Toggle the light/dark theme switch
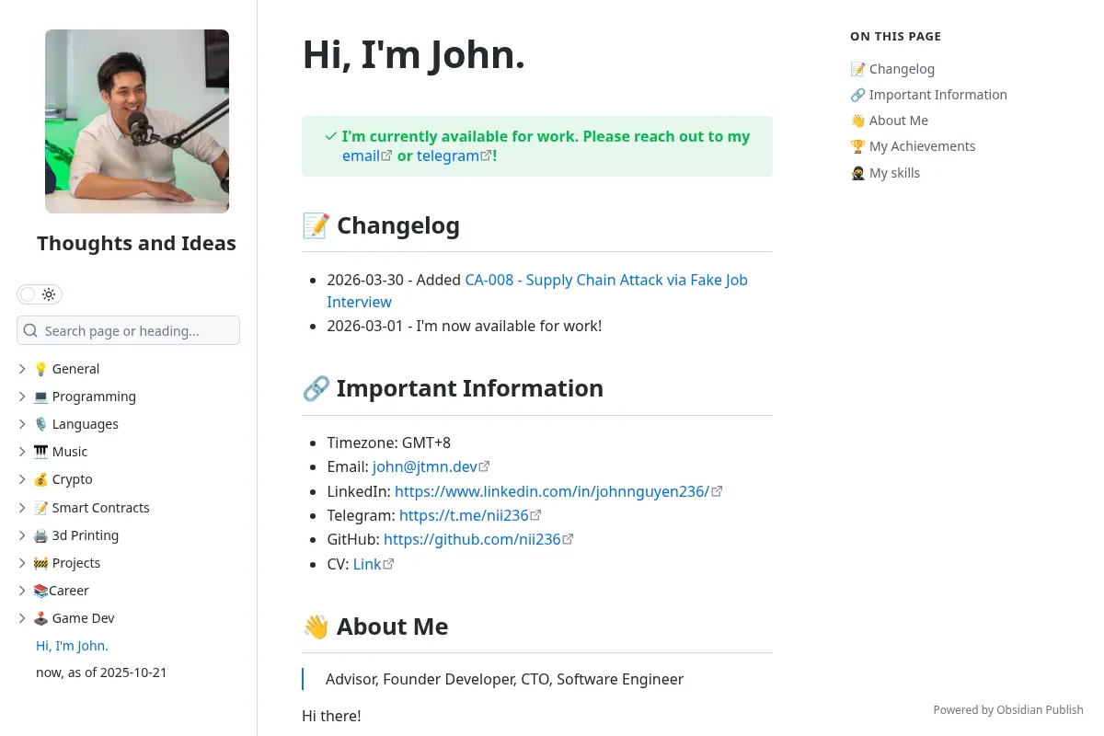Viewport: 1104px width, 736px height. tap(40, 294)
